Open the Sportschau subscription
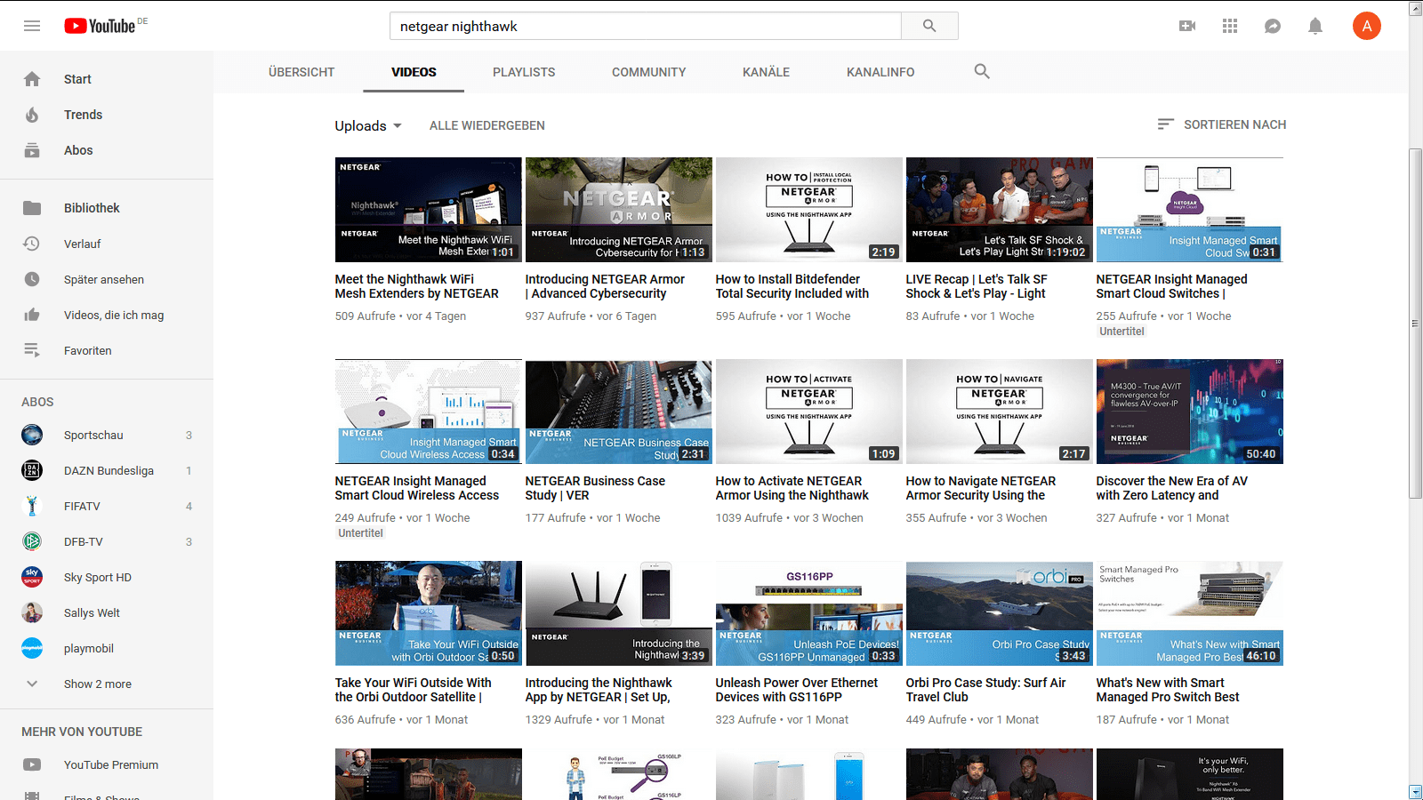This screenshot has height=800, width=1423. [x=107, y=435]
